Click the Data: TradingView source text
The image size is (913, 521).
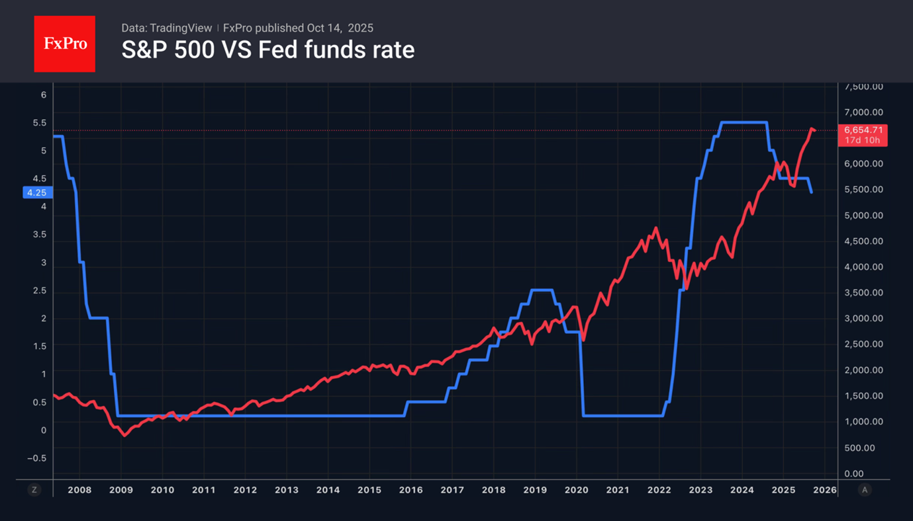[x=166, y=28]
